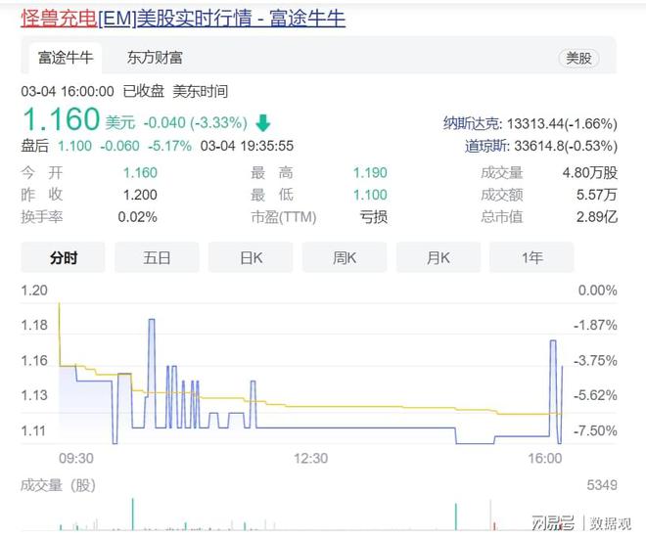Click the 总市值 value 2.89亿

pyautogui.click(x=596, y=217)
